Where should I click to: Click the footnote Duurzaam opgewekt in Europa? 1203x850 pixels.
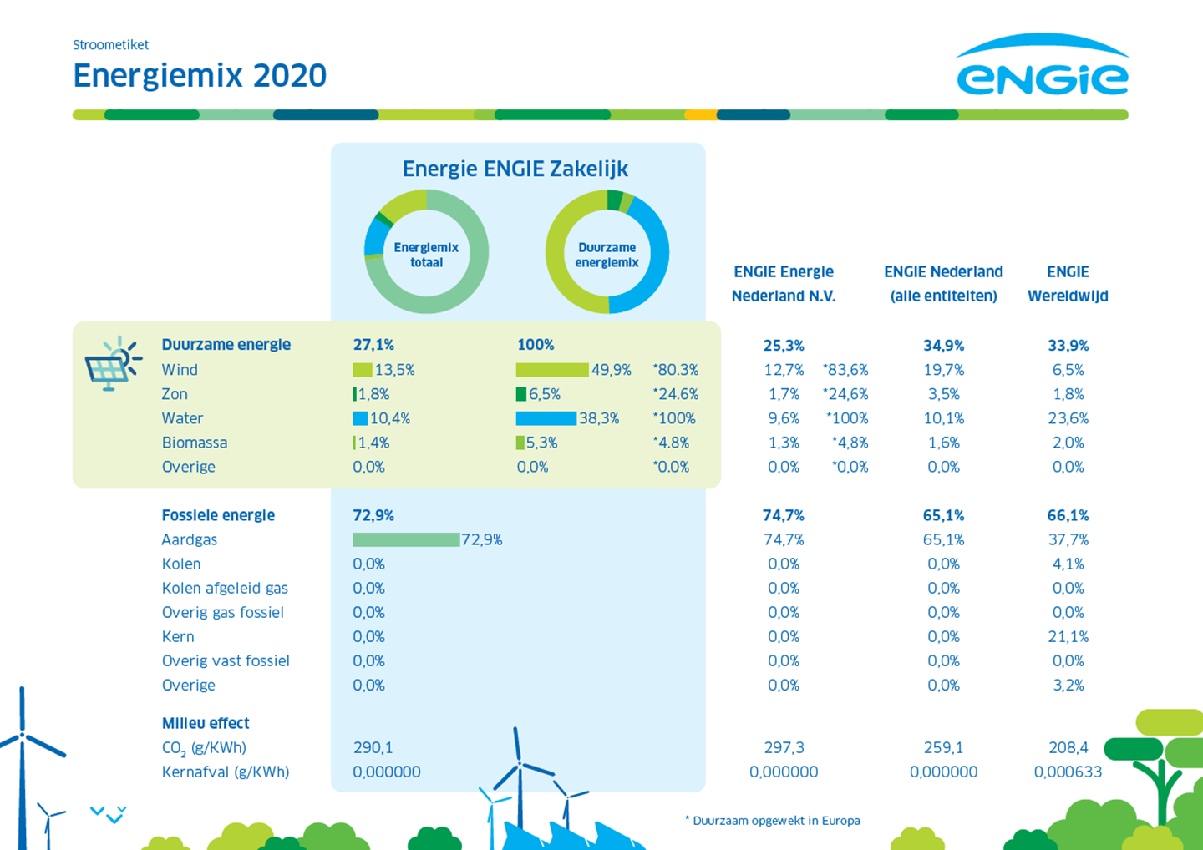pyautogui.click(x=773, y=820)
